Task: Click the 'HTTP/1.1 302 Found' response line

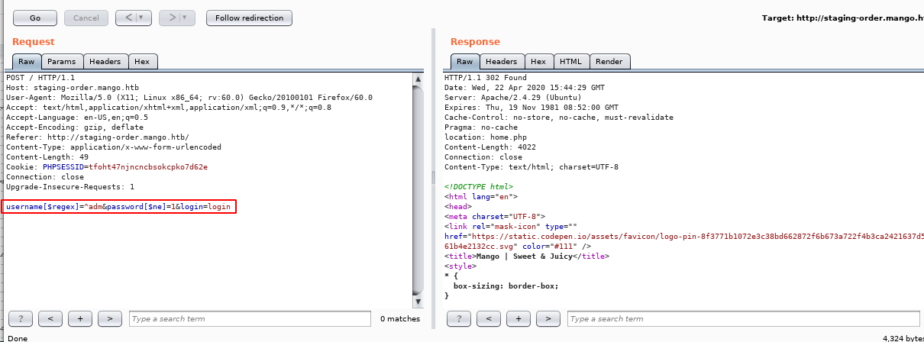Action: (x=486, y=78)
